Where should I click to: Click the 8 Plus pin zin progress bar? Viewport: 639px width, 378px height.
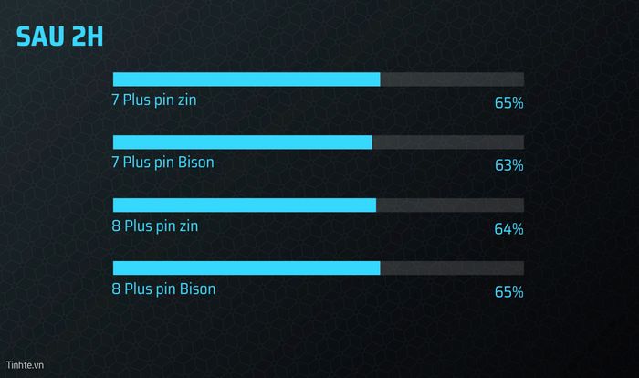point(319,205)
